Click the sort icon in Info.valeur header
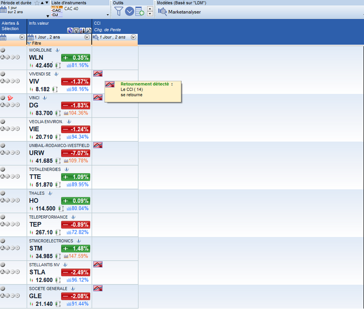Viewport: 364px width, 309px height. click(x=82, y=30)
